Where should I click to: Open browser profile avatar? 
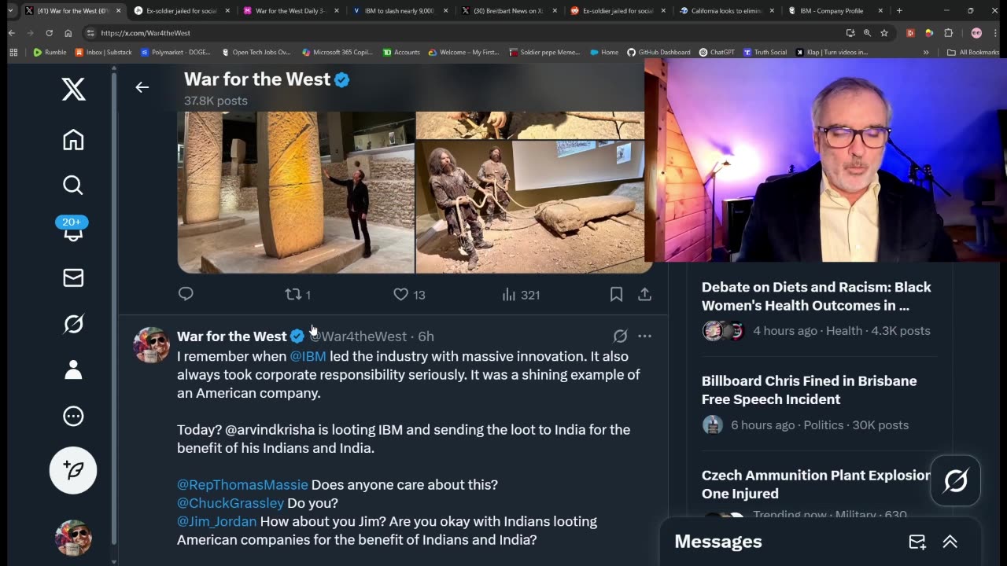click(x=976, y=33)
